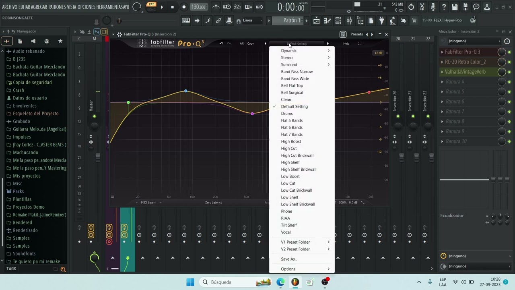Choose the Drums preset

click(287, 114)
